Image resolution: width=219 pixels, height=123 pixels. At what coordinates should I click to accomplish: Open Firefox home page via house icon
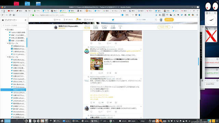pyautogui.click(x=14, y=15)
